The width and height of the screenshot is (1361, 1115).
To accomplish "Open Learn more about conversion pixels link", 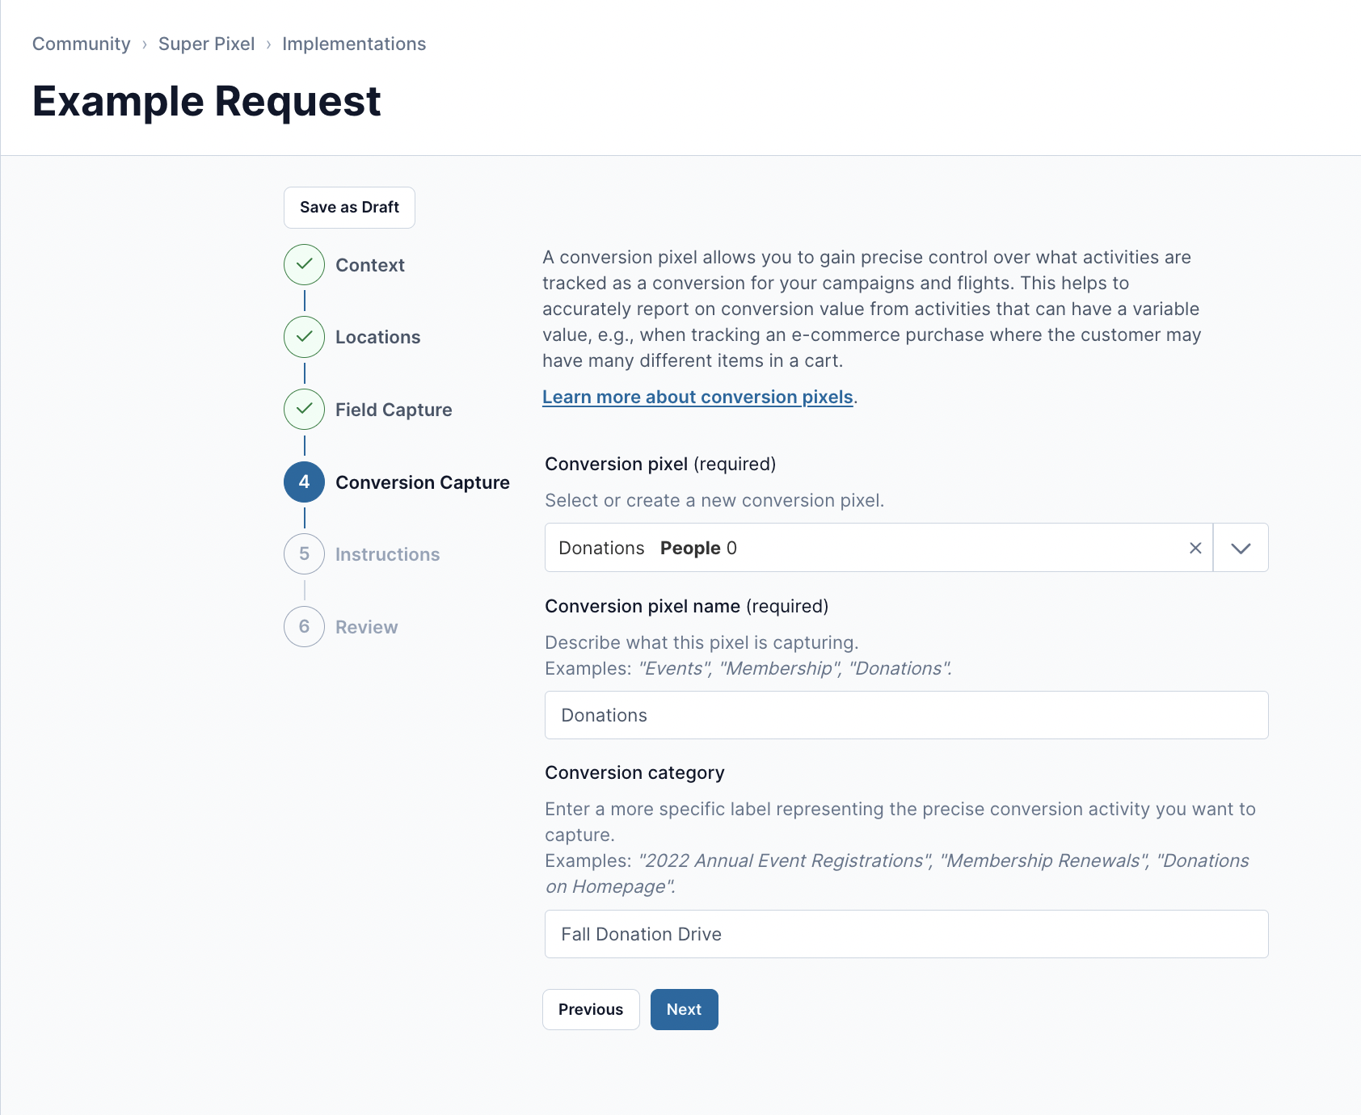I will (697, 397).
